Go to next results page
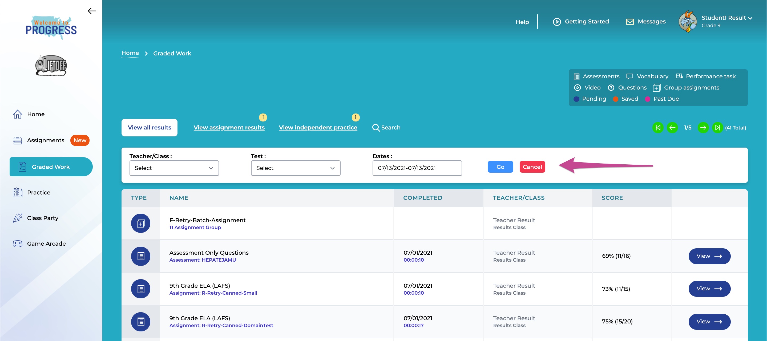Image resolution: width=767 pixels, height=341 pixels. [x=703, y=128]
